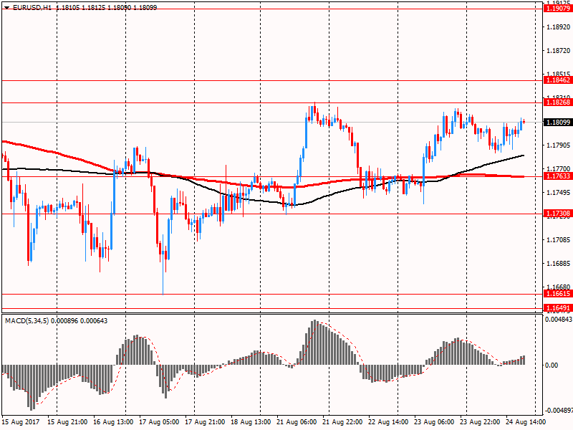The image size is (573, 430).
Task: Click the 18 Aug 13:00 time label
Action: pyautogui.click(x=251, y=422)
